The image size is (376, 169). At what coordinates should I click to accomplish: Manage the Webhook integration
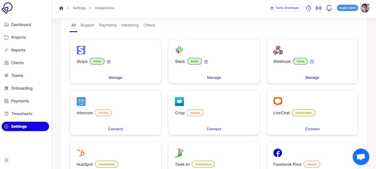312,78
